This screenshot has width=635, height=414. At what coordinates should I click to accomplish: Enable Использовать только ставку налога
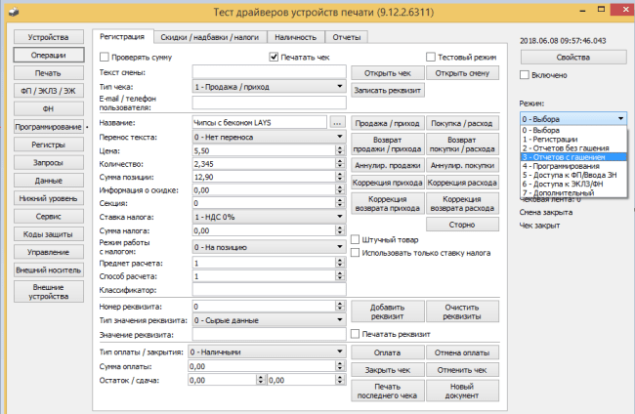click(356, 253)
